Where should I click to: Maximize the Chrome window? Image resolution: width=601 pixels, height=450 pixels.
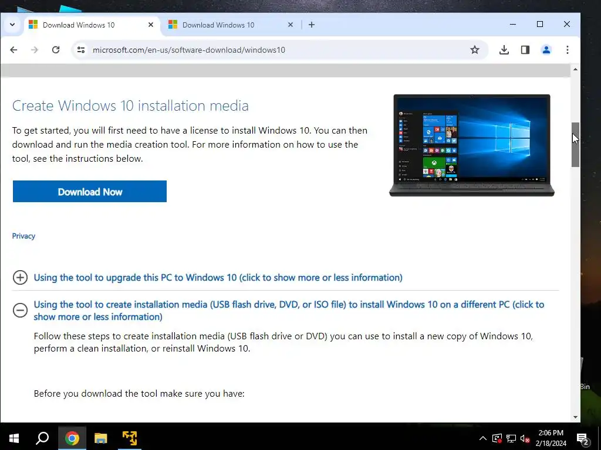(540, 24)
